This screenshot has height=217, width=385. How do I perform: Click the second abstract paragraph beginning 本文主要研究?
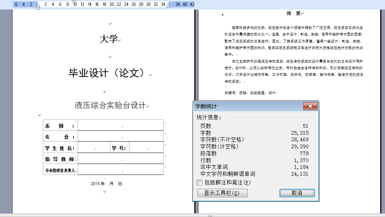click(x=293, y=71)
